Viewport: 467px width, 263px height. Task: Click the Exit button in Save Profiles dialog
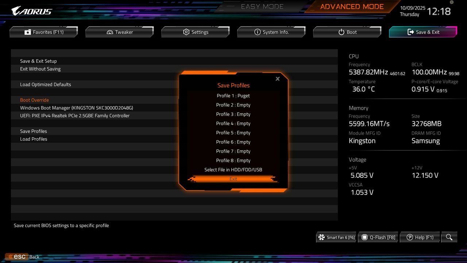233,179
